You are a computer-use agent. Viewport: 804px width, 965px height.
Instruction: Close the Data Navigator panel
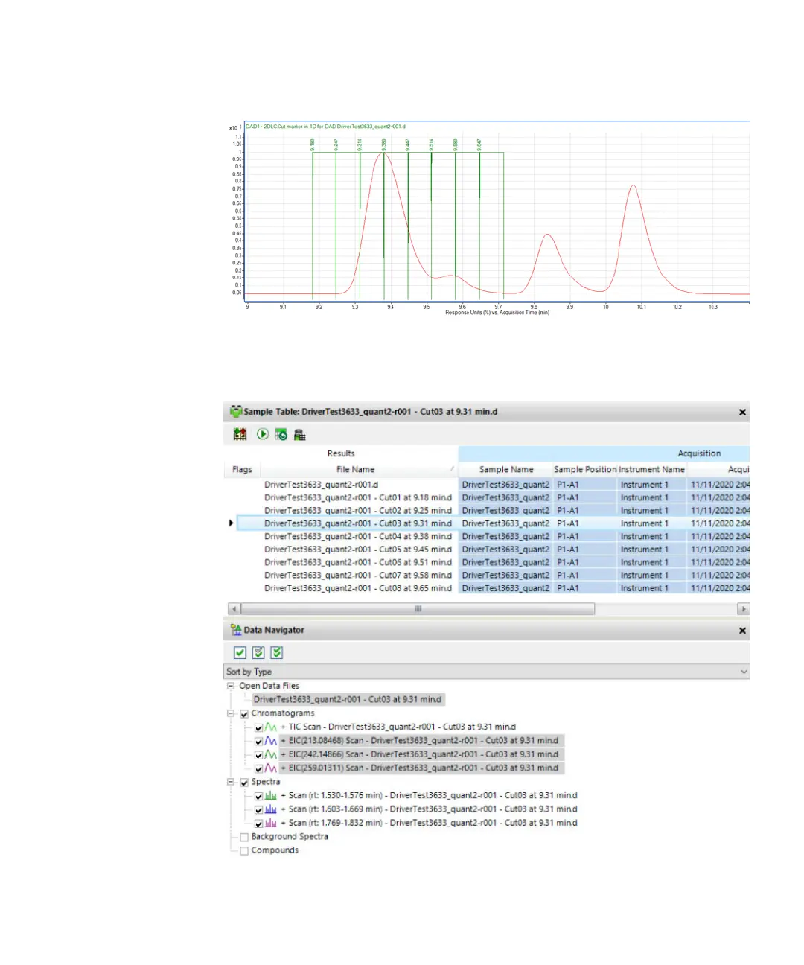pyautogui.click(x=742, y=631)
